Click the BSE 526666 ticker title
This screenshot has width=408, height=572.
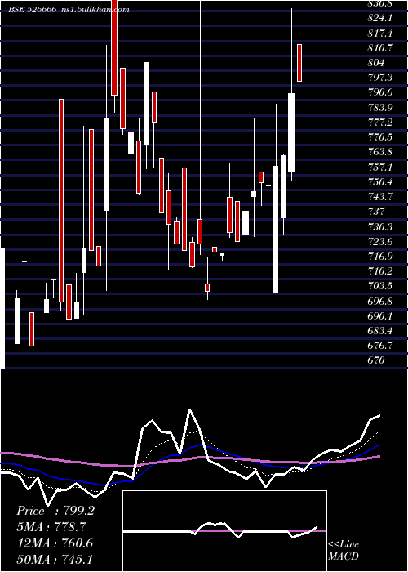tap(33, 10)
